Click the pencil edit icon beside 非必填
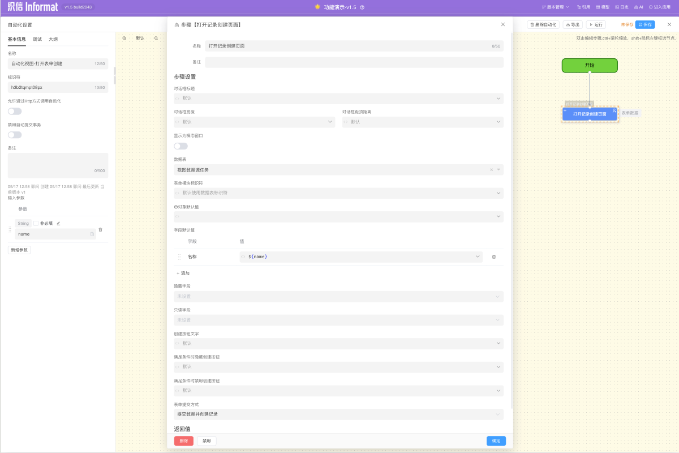The height and width of the screenshot is (453, 679). click(x=58, y=223)
